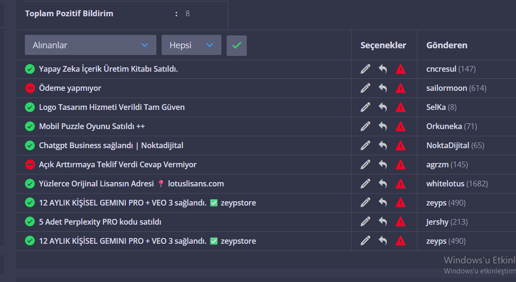
Task: Click the red negative icon on the 'Açık Arttırmaya' row
Action: point(30,165)
